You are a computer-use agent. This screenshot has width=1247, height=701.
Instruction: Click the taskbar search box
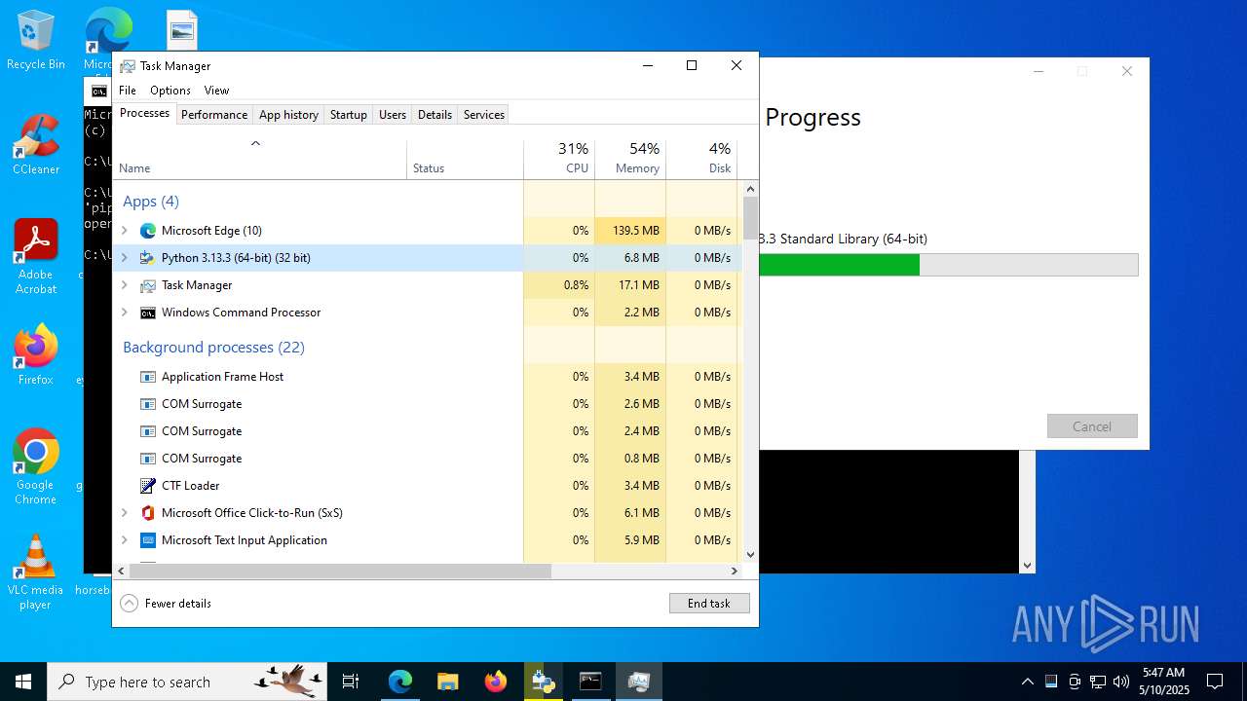click(x=187, y=682)
